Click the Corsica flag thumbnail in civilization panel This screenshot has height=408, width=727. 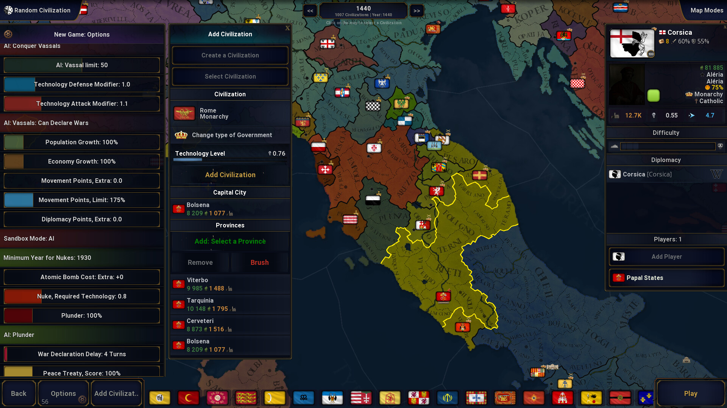[632, 43]
